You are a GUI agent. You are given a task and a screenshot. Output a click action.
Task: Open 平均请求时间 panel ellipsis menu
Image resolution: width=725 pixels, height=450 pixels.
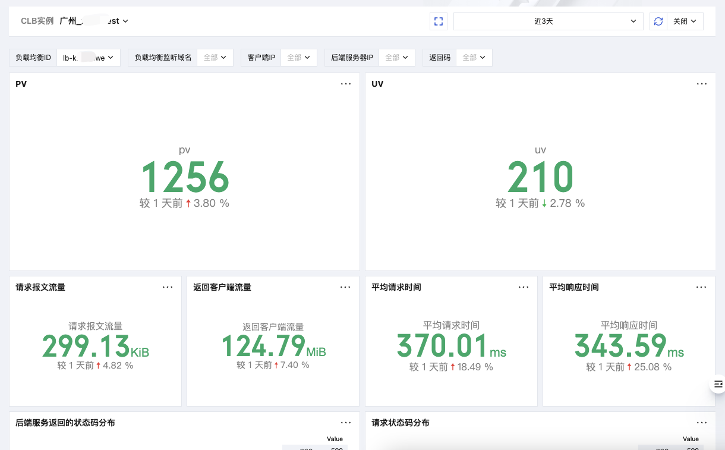point(524,287)
